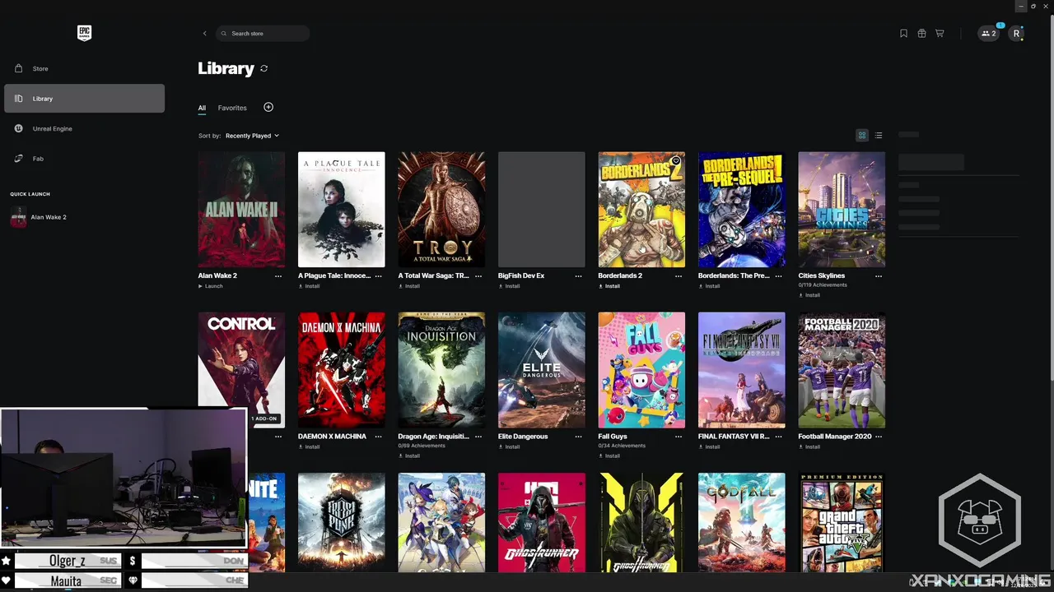Open the Football Manager 2020 cover
The width and height of the screenshot is (1054, 592).
[x=842, y=370]
